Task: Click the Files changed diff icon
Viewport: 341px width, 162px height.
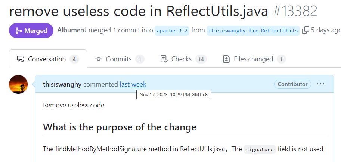Action: point(226,59)
